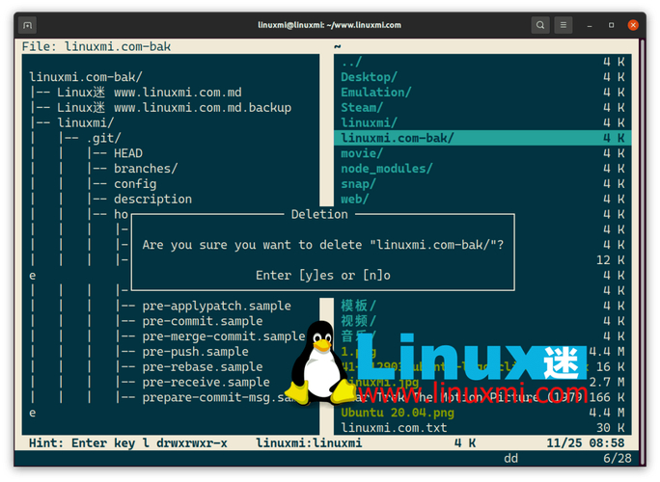This screenshot has height=482, width=660.
Task: Click description entry in tree
Action: 152,199
